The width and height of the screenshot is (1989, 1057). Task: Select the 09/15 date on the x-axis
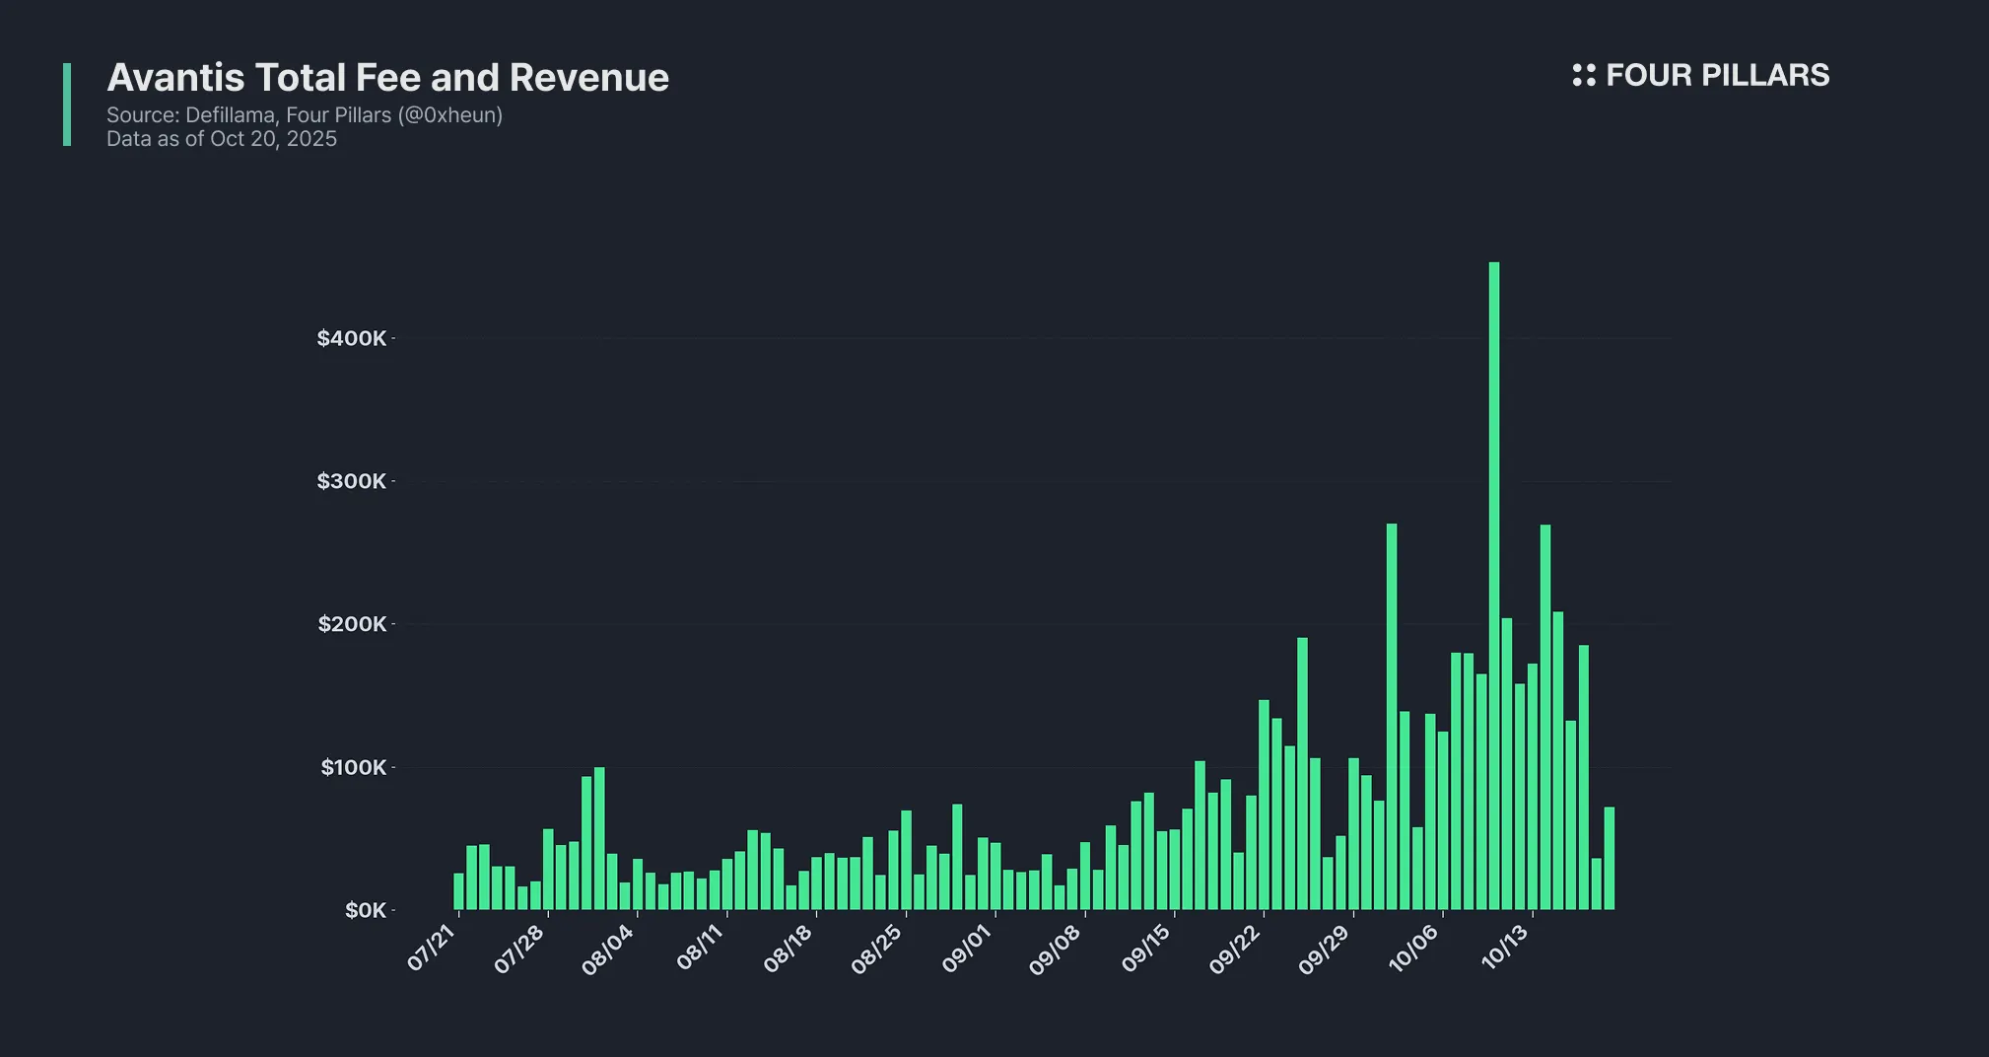1145,949
